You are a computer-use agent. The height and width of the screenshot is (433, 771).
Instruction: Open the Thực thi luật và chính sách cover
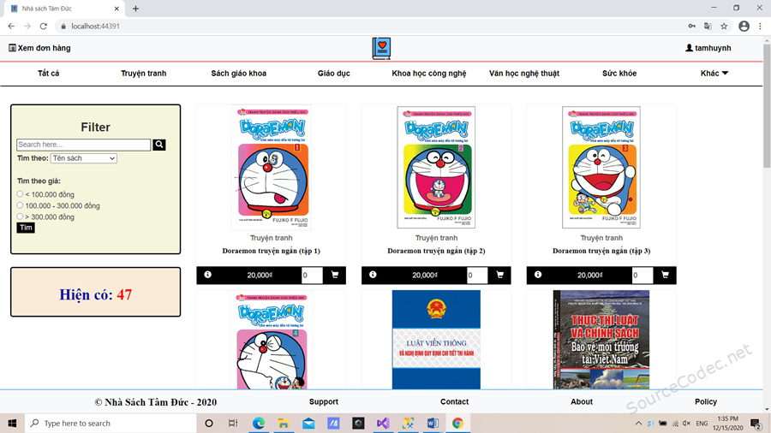601,340
